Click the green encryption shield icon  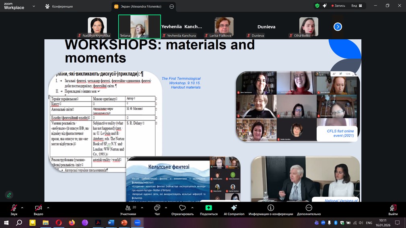pos(317,6)
